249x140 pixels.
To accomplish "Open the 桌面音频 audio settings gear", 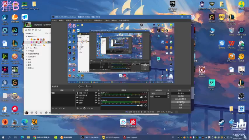I will pos(145,105).
